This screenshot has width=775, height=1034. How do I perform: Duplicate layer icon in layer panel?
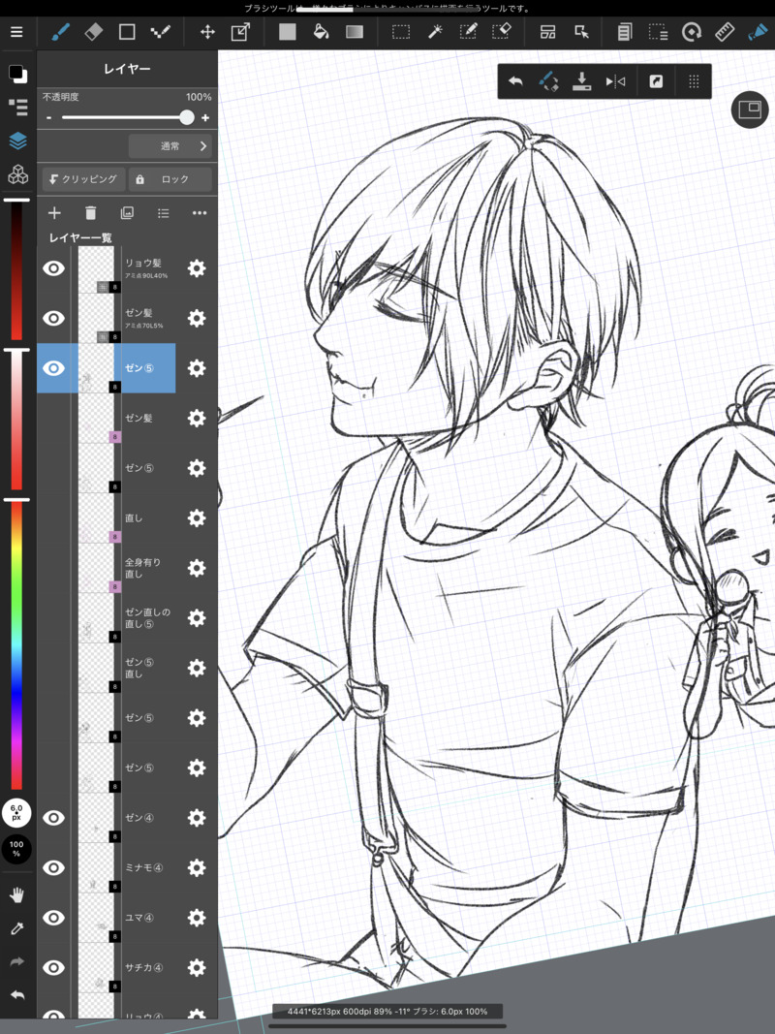tap(127, 213)
